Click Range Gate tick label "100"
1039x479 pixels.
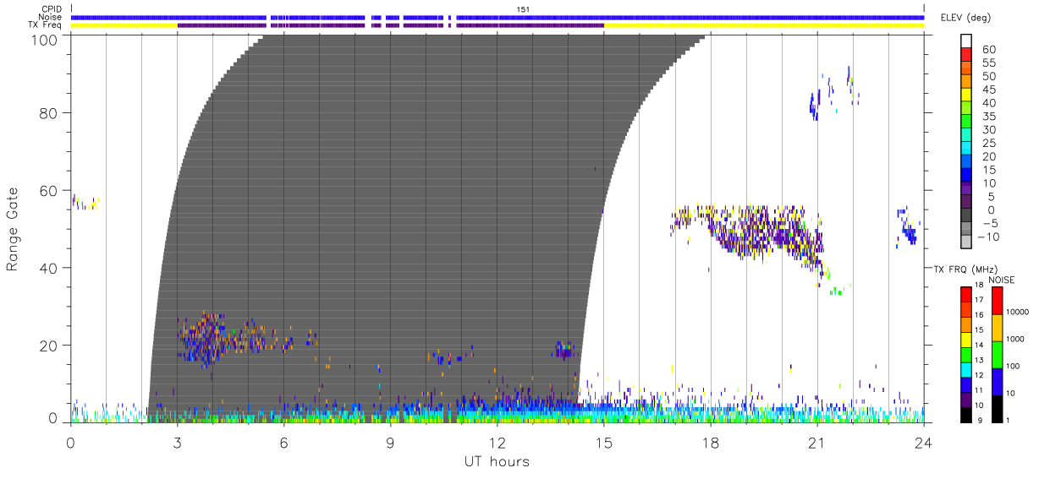tap(45, 39)
